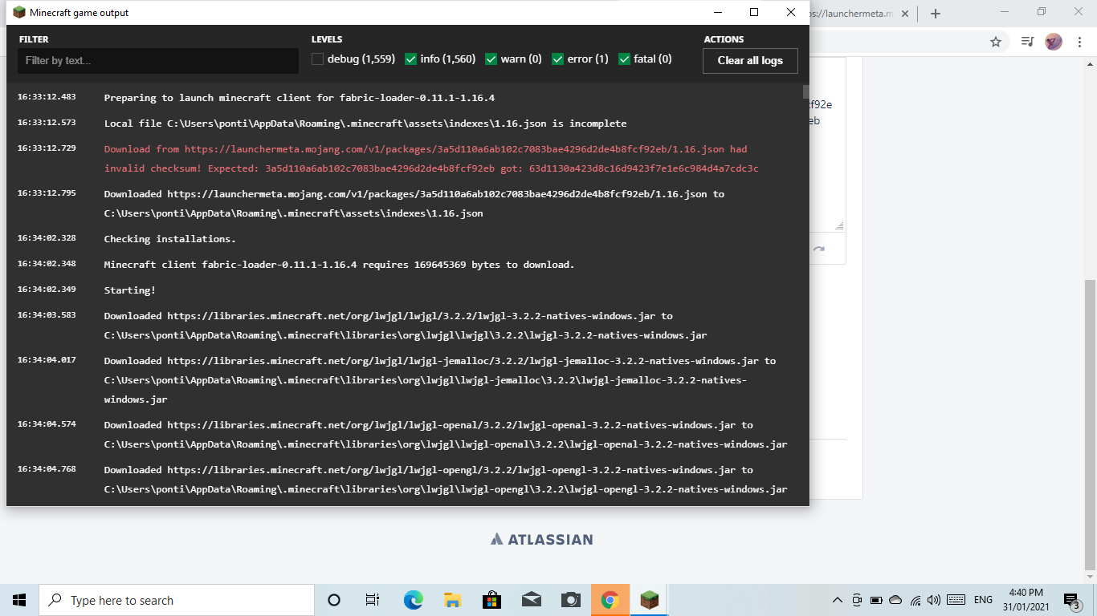The width and height of the screenshot is (1097, 616).
Task: Toggle the fatal level checkbox
Action: tap(624, 59)
